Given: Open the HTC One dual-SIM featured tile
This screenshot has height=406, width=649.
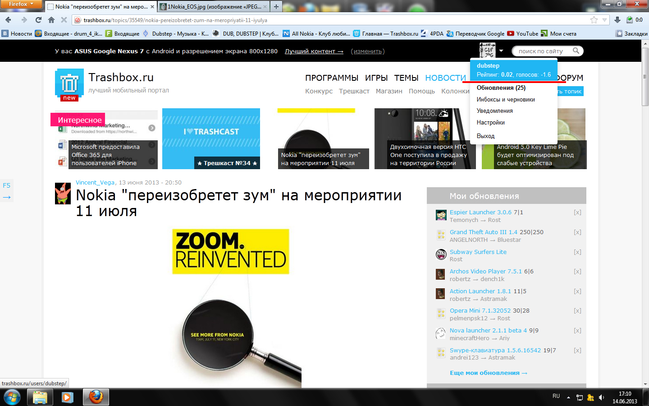Looking at the screenshot, I should pos(425,138).
